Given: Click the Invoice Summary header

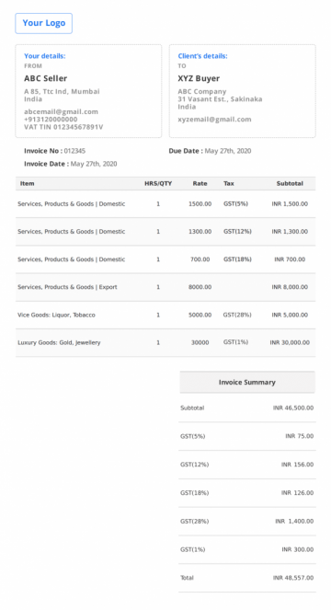Looking at the screenshot, I should pyautogui.click(x=247, y=383).
